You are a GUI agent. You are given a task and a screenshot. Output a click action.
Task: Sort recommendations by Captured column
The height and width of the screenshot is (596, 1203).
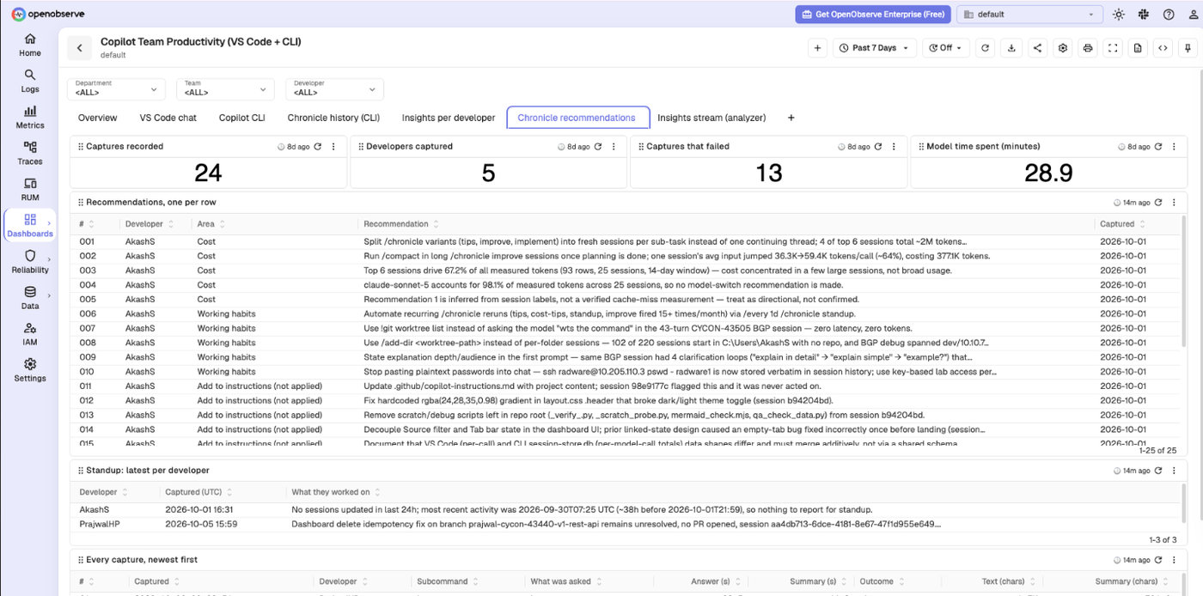pos(1121,224)
